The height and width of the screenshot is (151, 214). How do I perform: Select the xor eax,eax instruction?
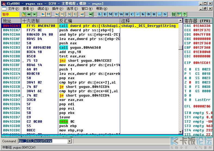[x=71, y=100]
